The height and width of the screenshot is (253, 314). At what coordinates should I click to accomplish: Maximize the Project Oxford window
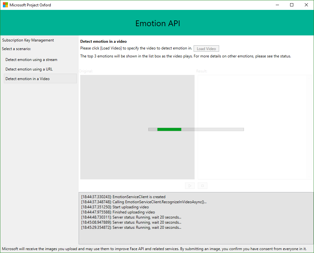click(292, 5)
